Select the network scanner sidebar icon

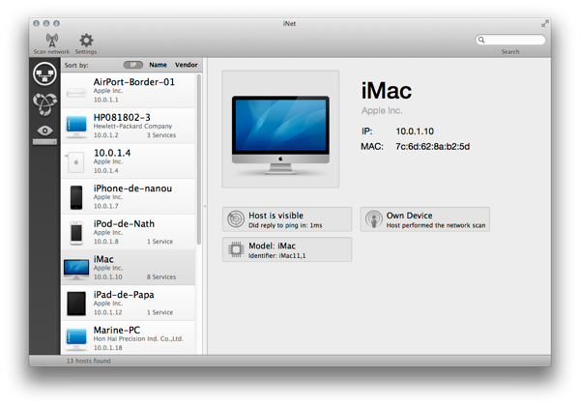(44, 73)
